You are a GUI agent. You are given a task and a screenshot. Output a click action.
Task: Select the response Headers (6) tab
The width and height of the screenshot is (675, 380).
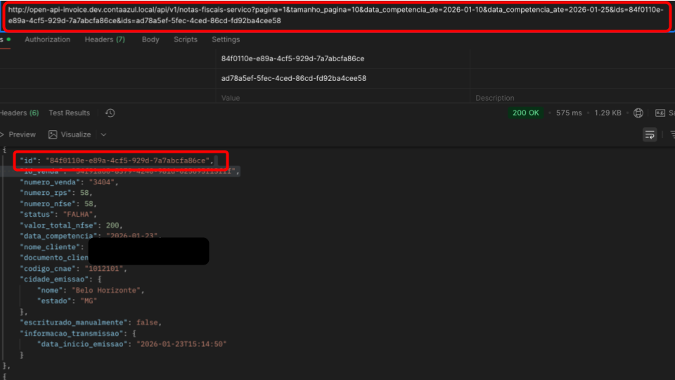coord(20,113)
